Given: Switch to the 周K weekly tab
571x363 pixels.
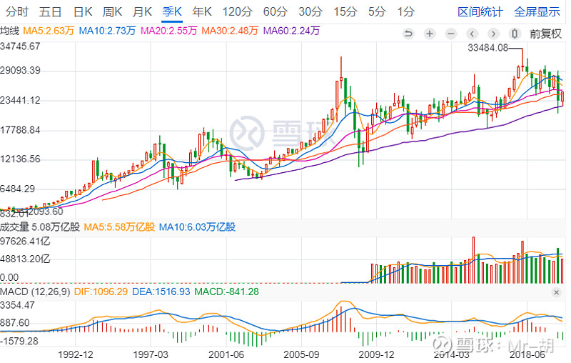Looking at the screenshot, I should pos(113,11).
